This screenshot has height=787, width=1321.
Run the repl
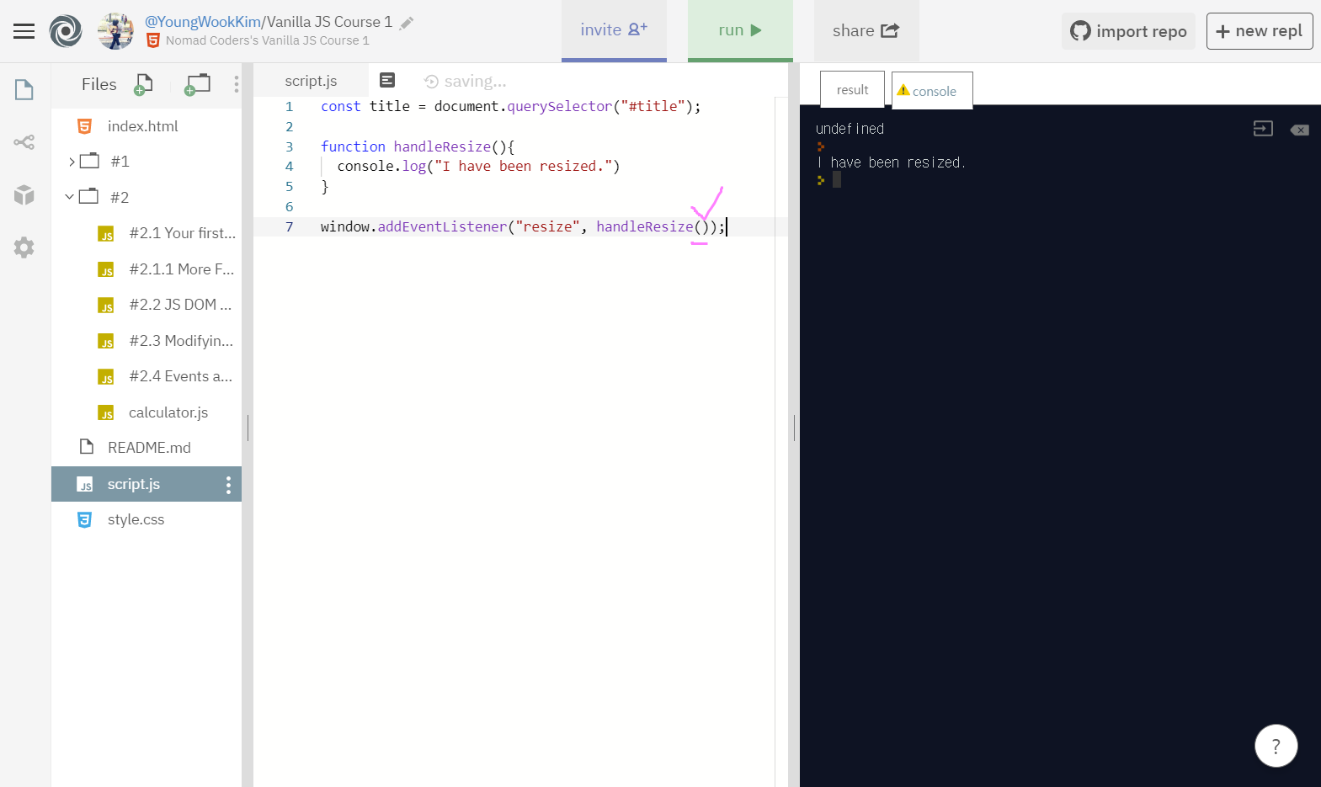(x=740, y=30)
